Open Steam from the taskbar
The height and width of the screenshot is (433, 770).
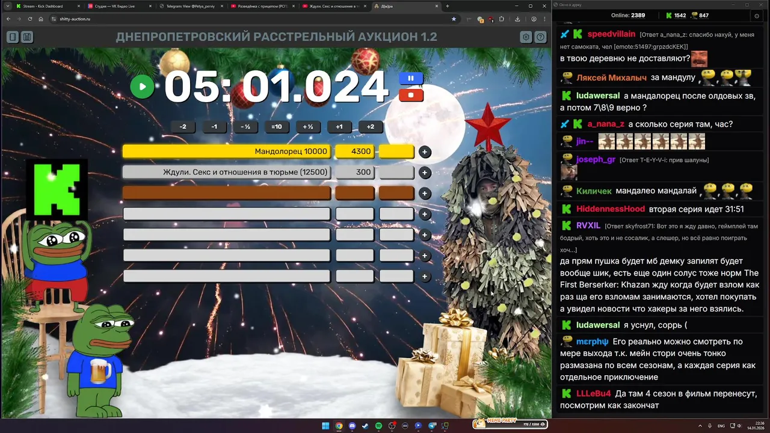click(365, 426)
